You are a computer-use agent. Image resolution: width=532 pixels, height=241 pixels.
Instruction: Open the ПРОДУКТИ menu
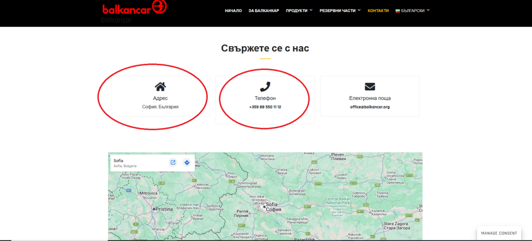point(297,10)
